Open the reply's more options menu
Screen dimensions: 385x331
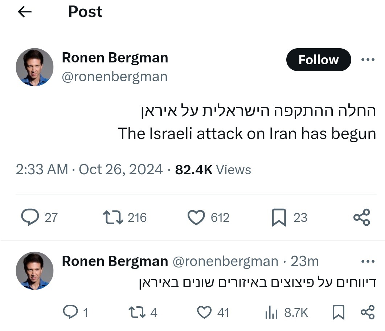coord(368,261)
